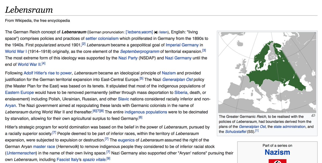Open the Greater Germanic Reich map image
This screenshot has height=163, width=322.
tap(268, 72)
